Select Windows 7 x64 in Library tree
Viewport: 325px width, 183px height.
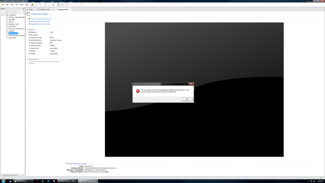[13, 24]
